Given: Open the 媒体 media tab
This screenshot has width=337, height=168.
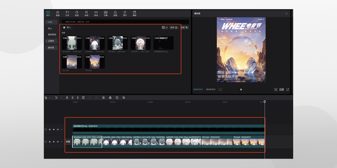Looking at the screenshot, I should [x=48, y=13].
